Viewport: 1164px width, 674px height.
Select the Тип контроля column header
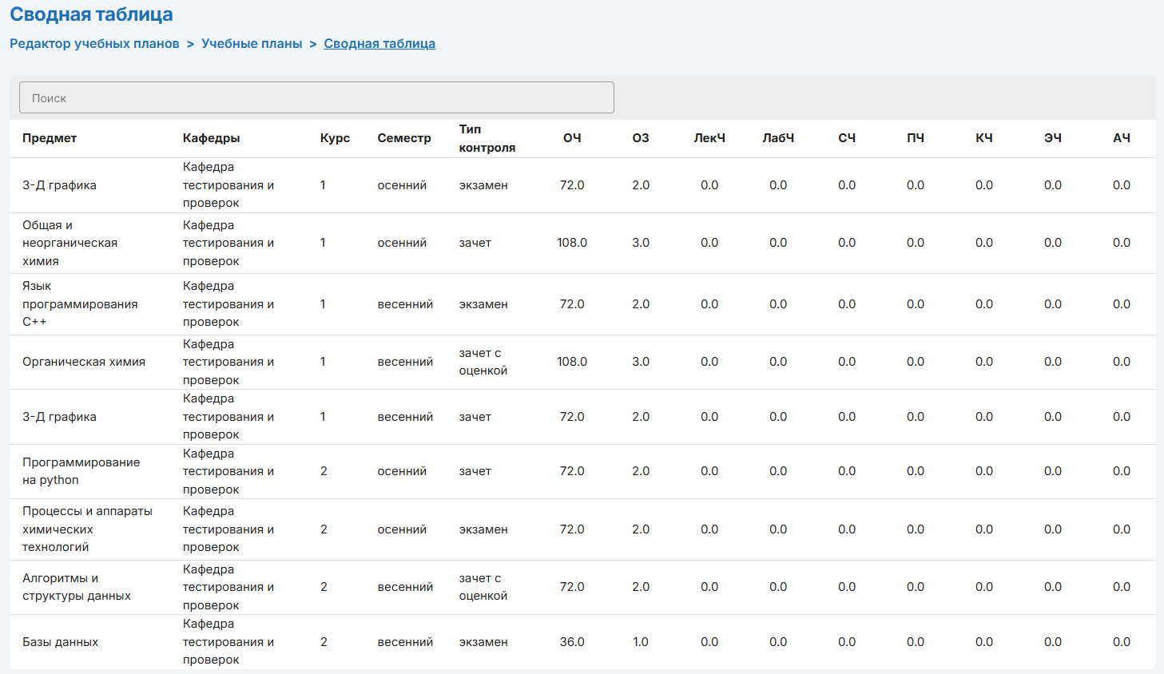(487, 138)
